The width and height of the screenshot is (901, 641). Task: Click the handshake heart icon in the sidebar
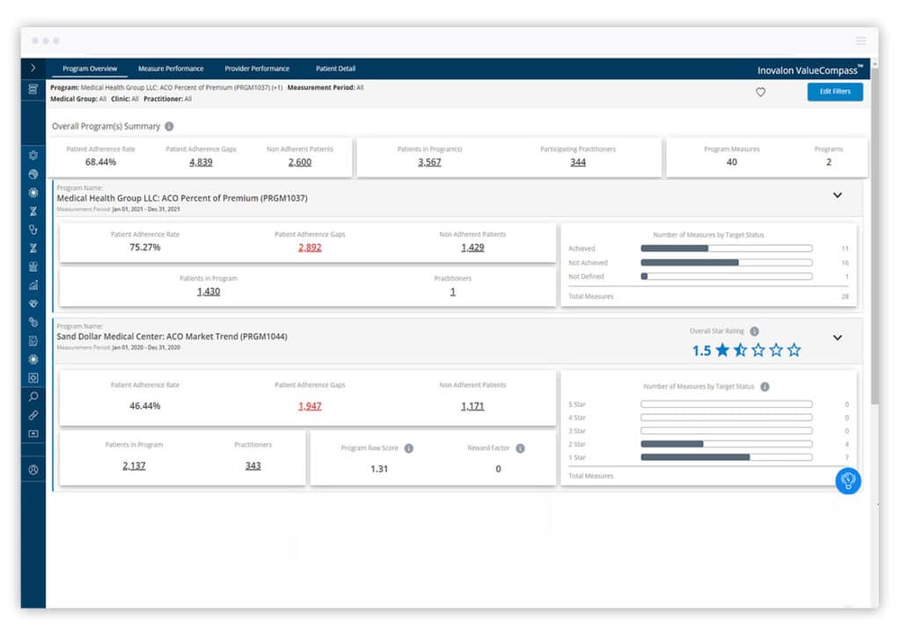[33, 303]
